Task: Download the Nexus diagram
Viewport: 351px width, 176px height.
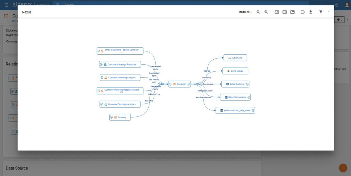Action: (311, 12)
